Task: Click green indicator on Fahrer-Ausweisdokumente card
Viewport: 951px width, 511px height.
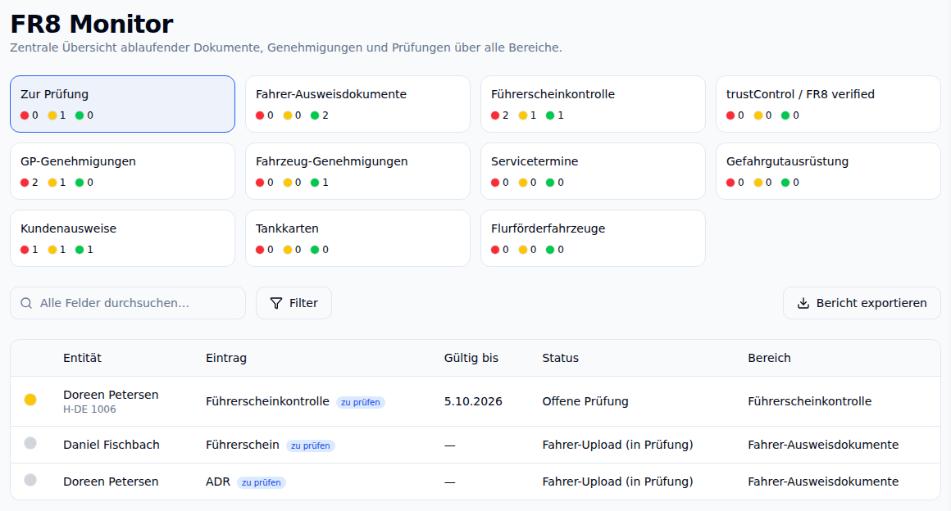Action: pyautogui.click(x=315, y=115)
